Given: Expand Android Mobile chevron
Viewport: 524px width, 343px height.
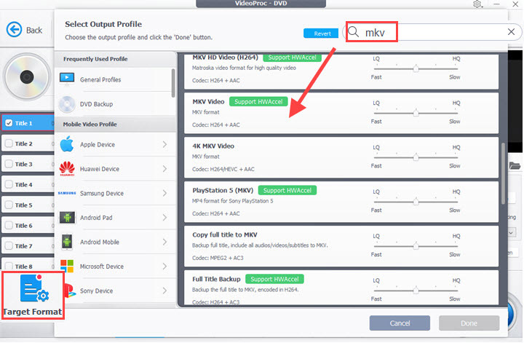Looking at the screenshot, I should (x=164, y=242).
